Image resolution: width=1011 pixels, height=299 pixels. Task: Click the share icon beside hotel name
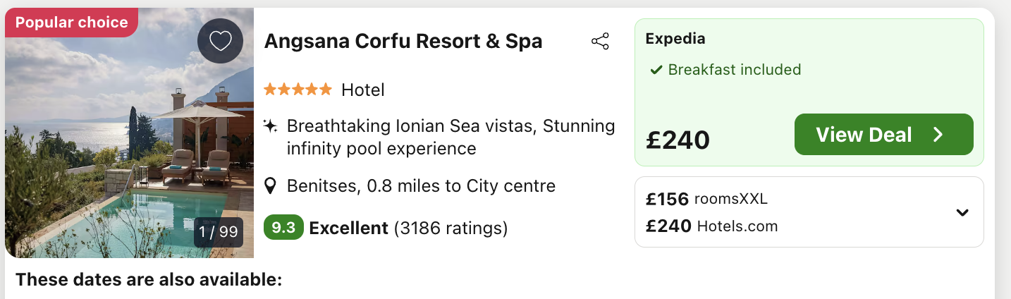click(x=600, y=42)
